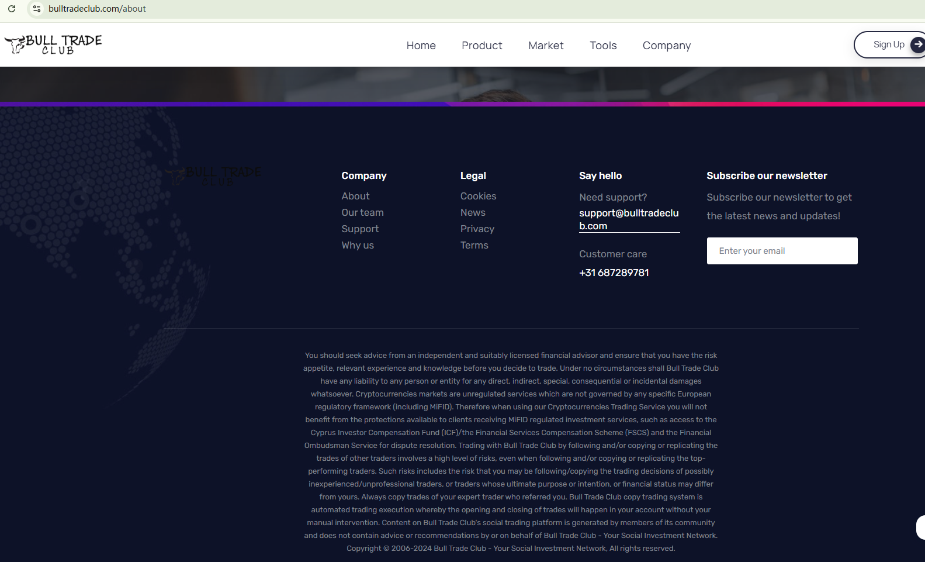Screen dimensions: 925x562
Task: Click the 'Subscribe our newsletter to get' text
Action: click(779, 197)
